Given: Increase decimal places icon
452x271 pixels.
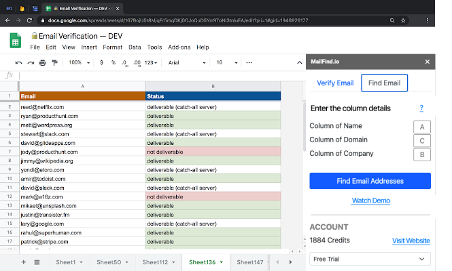Looking at the screenshot, I should coord(137,63).
